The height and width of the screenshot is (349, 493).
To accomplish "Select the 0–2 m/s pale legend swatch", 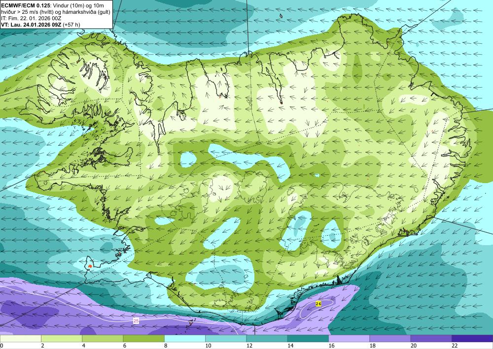I will coord(20,338).
